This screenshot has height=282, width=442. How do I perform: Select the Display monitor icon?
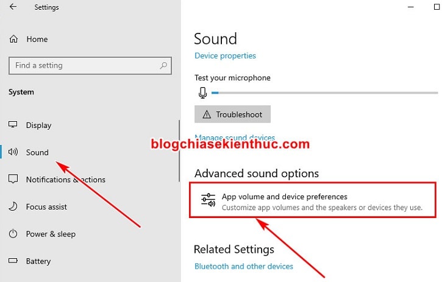(x=13, y=124)
